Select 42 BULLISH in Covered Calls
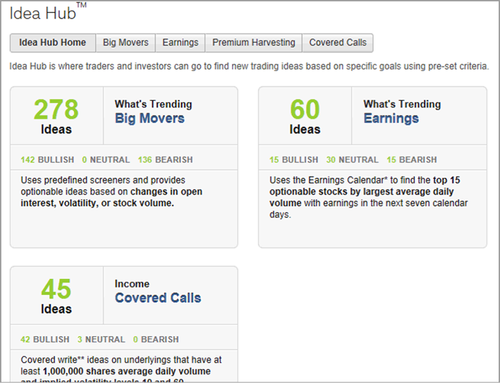Image resolution: width=500 pixels, height=383 pixels. pyautogui.click(x=45, y=339)
